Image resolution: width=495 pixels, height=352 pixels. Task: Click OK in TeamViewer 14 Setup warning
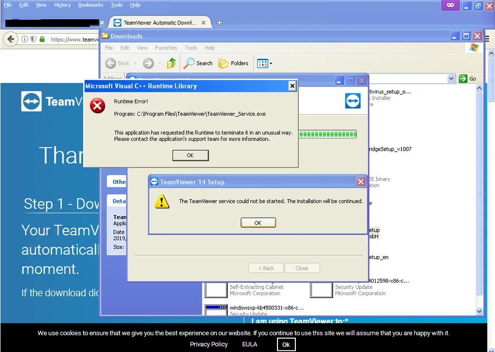click(x=258, y=222)
